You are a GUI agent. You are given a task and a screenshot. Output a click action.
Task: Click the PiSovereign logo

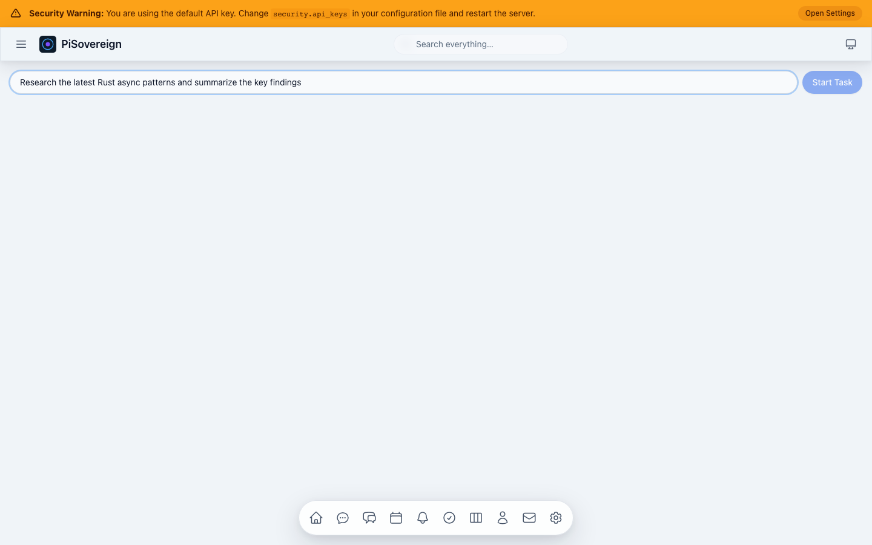(80, 44)
